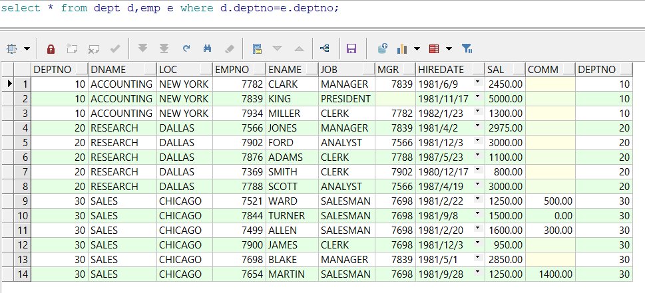645x293 pixels.
Task: Click the empty MGR cell in KING's row
Action: click(395, 99)
